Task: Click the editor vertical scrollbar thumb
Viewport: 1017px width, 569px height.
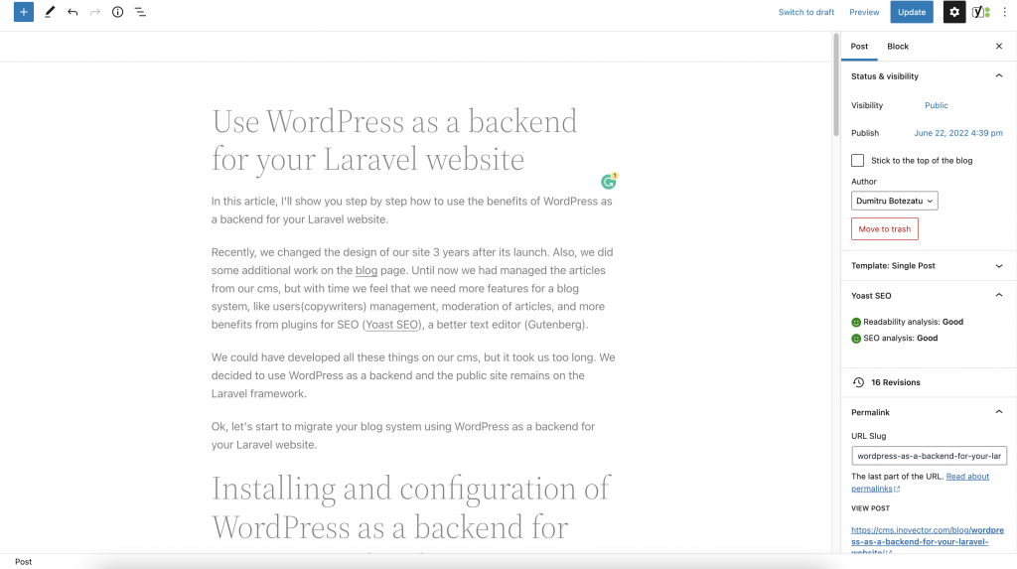Action: pos(836,84)
